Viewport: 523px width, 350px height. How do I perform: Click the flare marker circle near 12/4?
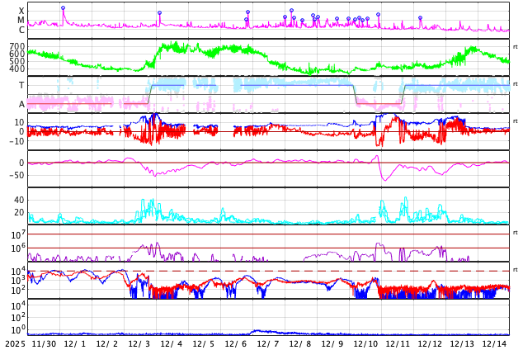coord(159,13)
